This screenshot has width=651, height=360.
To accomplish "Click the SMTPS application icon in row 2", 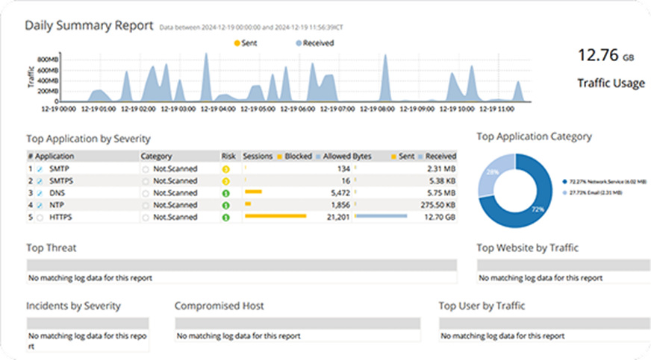I will point(40,181).
